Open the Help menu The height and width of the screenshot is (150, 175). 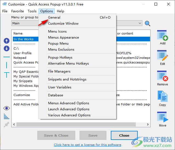(61, 11)
